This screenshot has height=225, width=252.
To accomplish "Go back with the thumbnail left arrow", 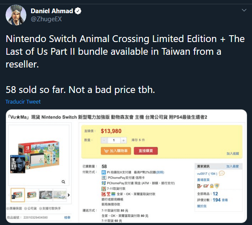I will point(9,195).
